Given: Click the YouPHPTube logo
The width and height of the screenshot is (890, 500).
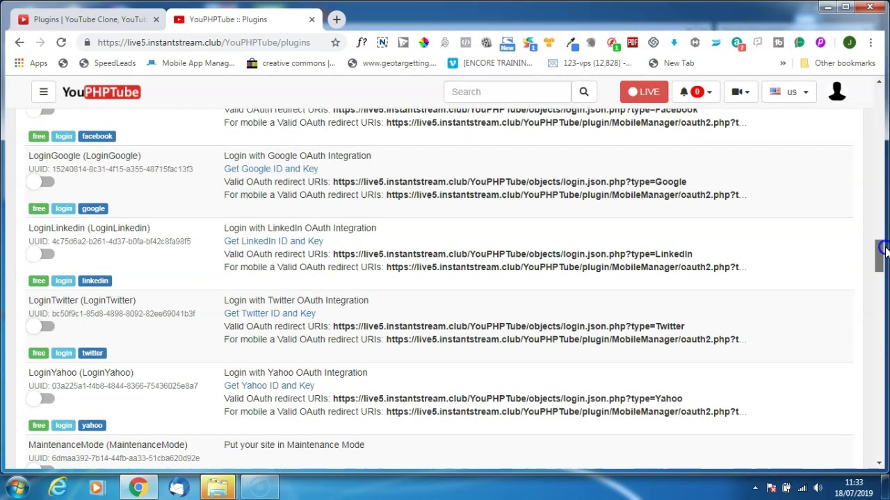Looking at the screenshot, I should pos(102,92).
